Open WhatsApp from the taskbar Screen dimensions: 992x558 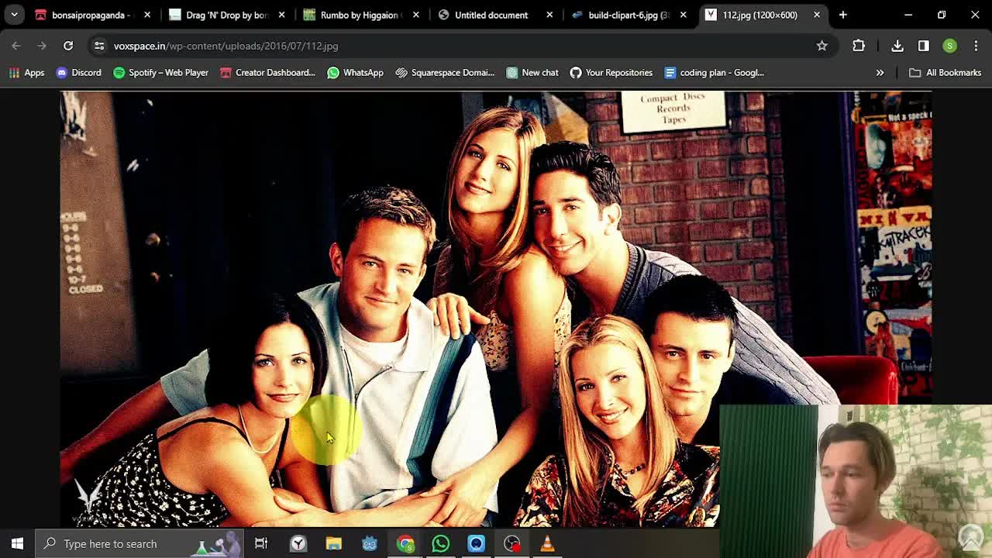click(x=441, y=543)
